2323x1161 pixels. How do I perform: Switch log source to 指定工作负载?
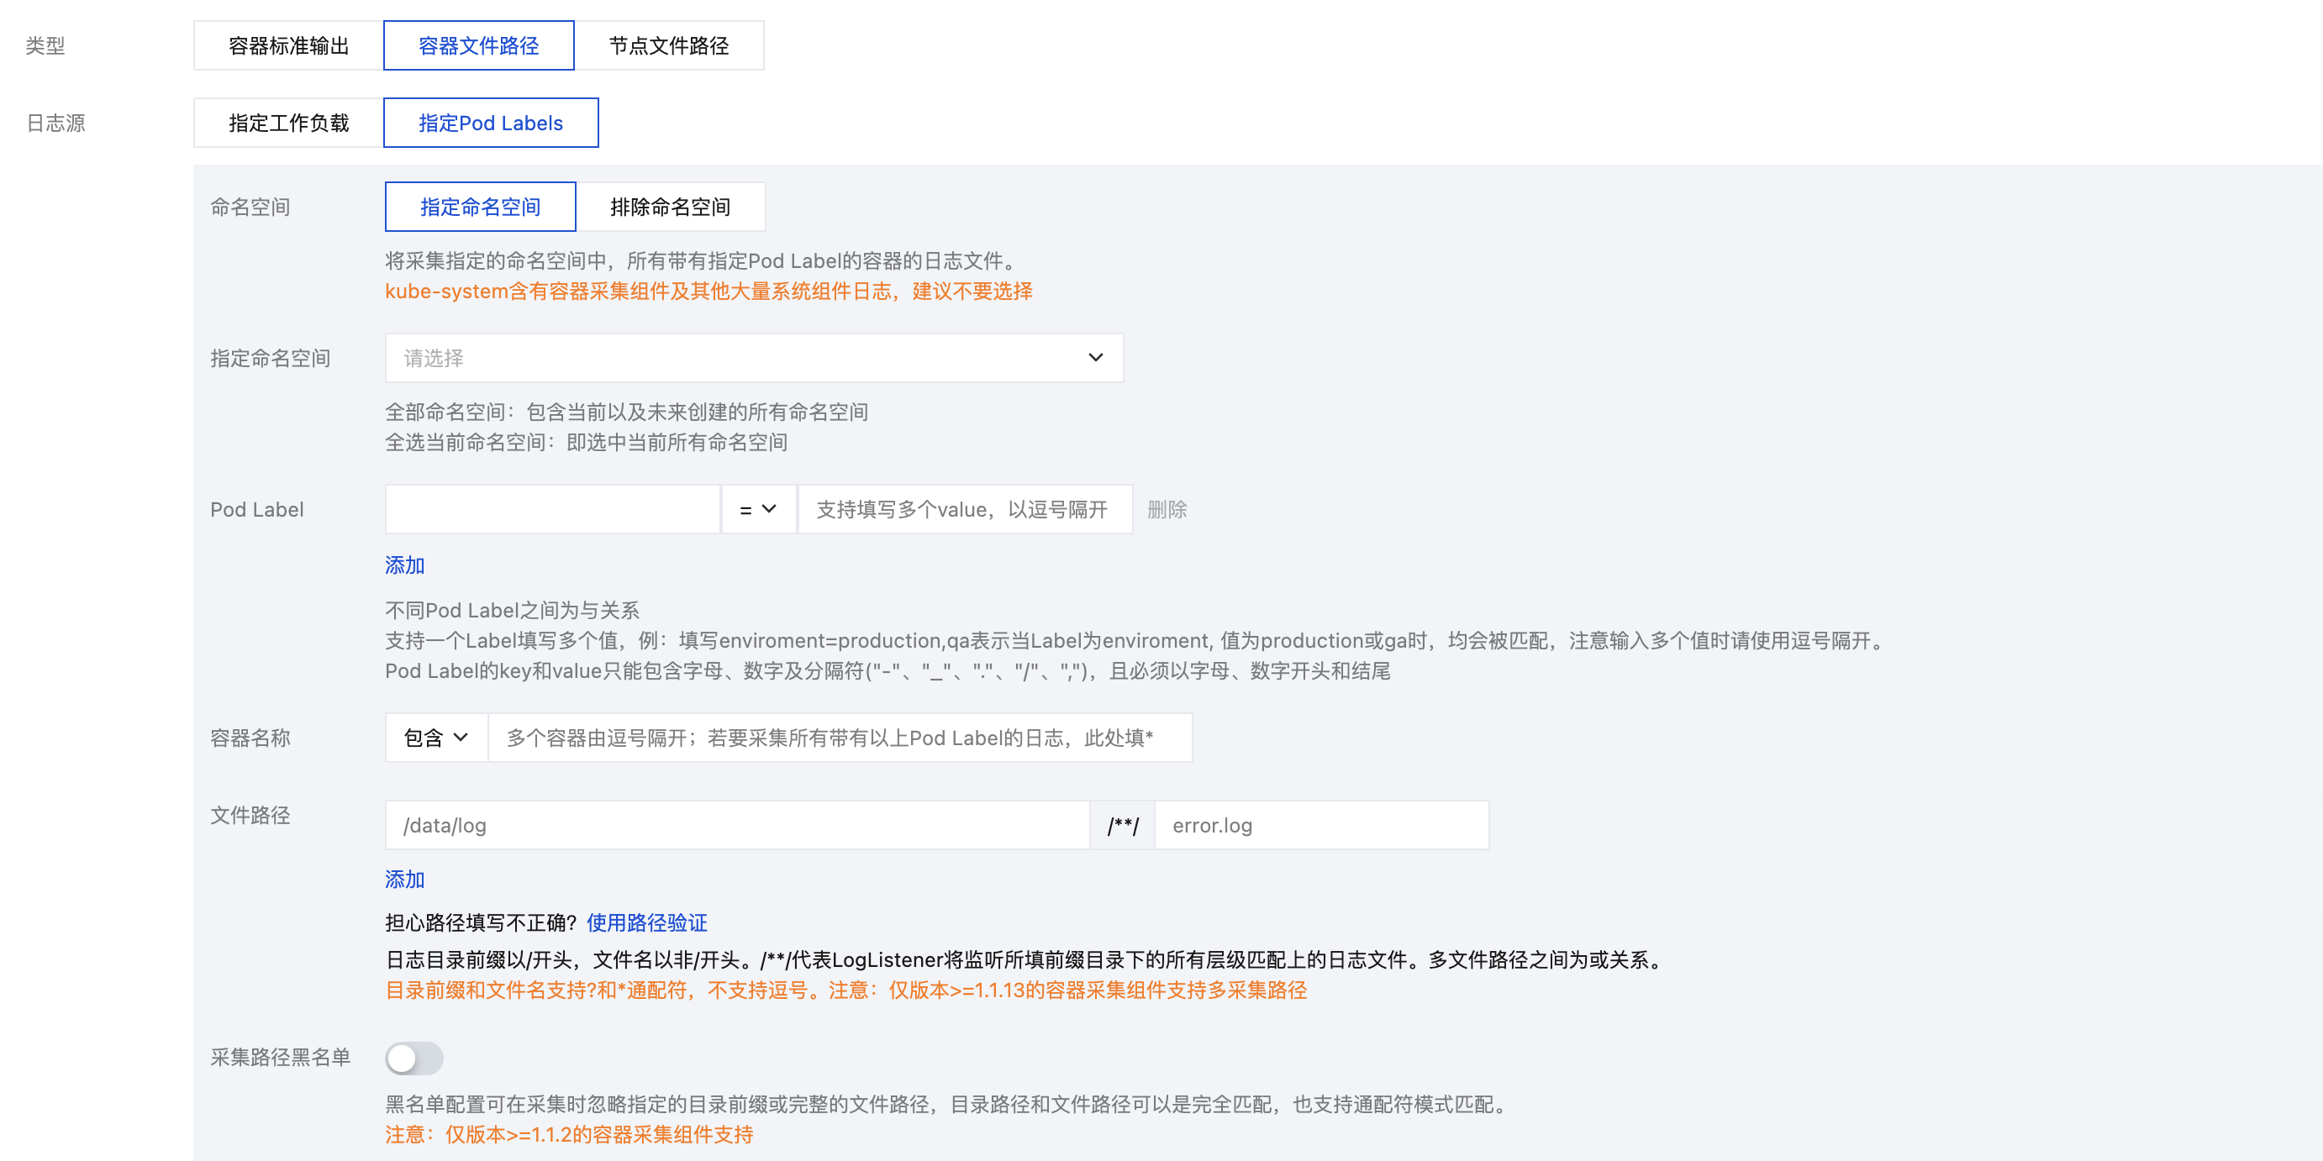(x=288, y=123)
